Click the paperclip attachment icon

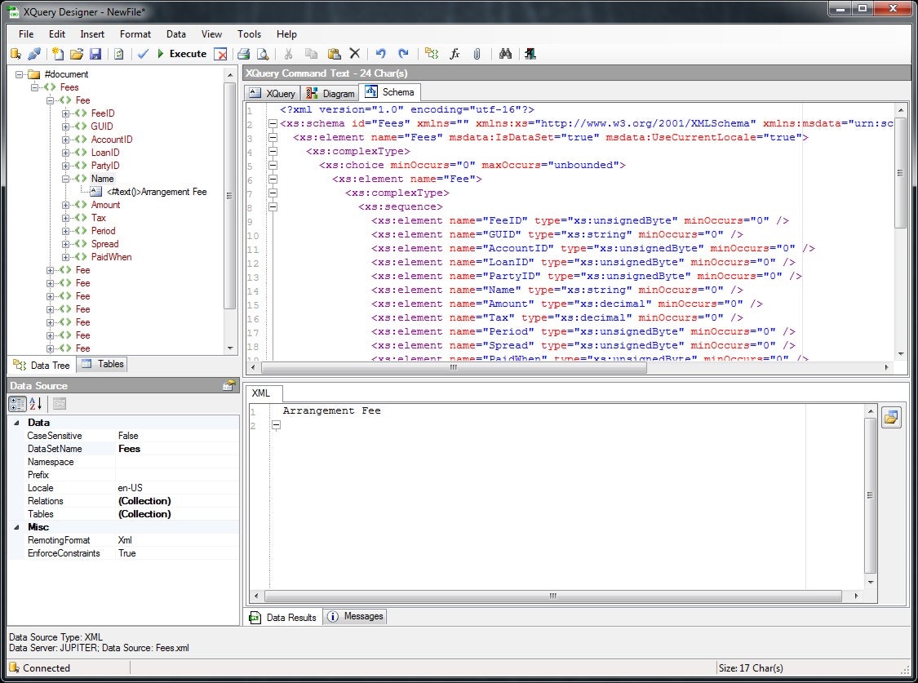click(x=477, y=54)
